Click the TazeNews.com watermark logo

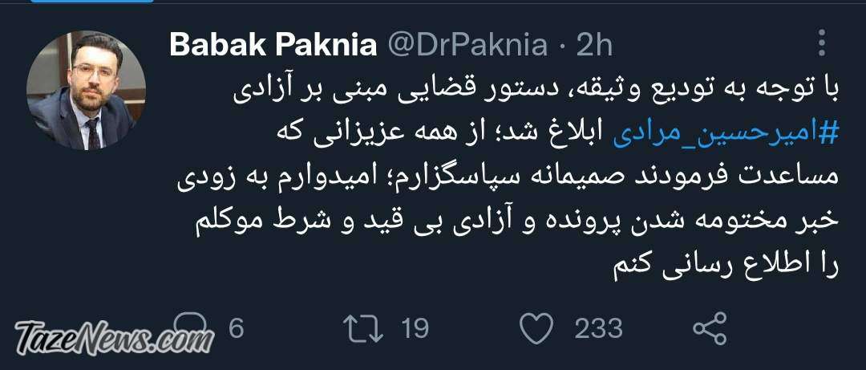(115, 337)
